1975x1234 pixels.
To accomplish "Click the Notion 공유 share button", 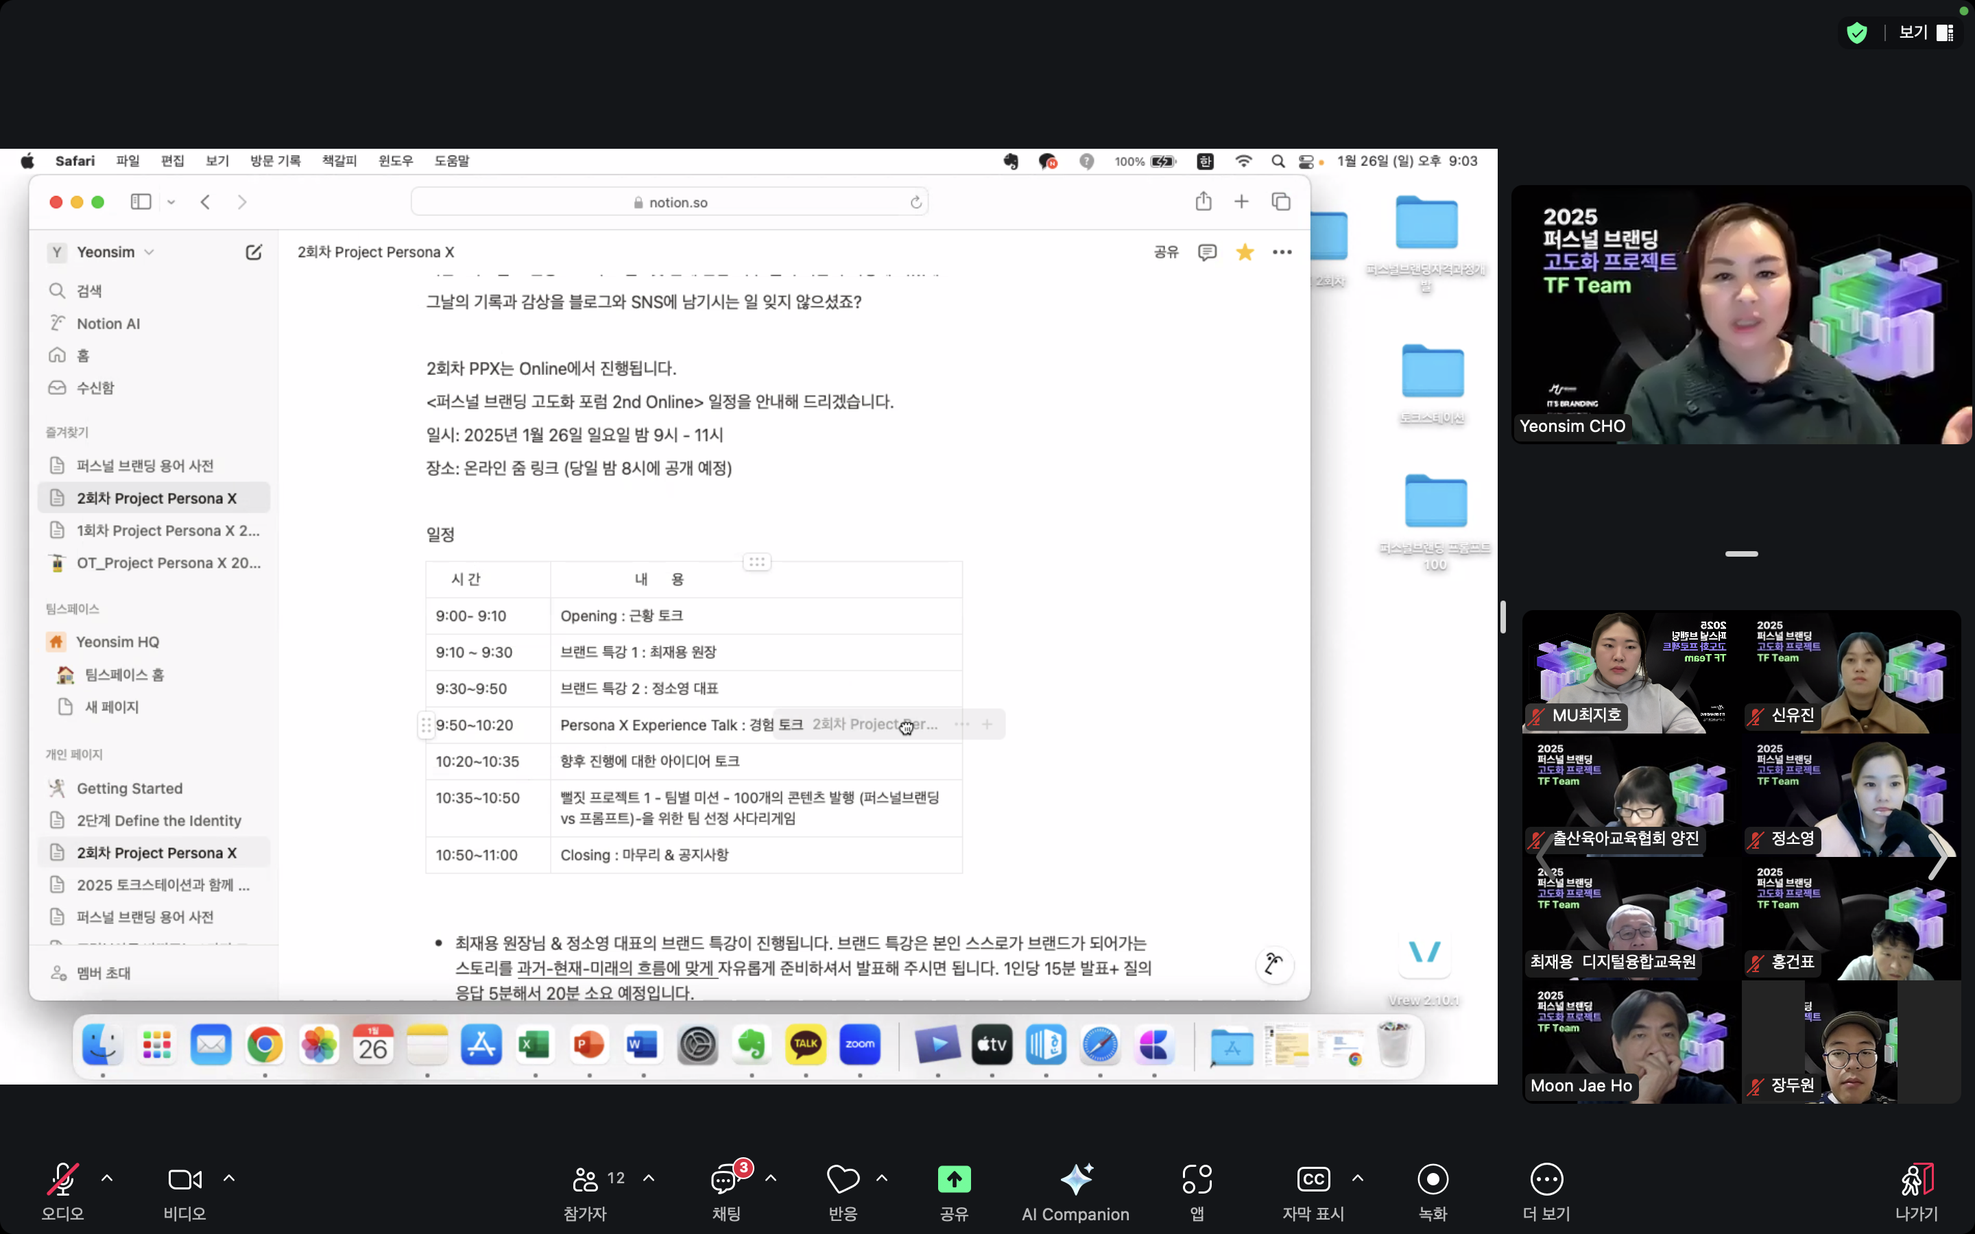I will click(x=1165, y=252).
